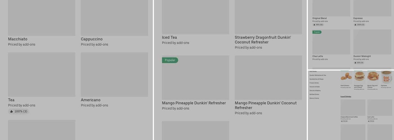394x140 pixels.
Task: Jump to Donuts & Bakery section
Action: (x=315, y=91)
